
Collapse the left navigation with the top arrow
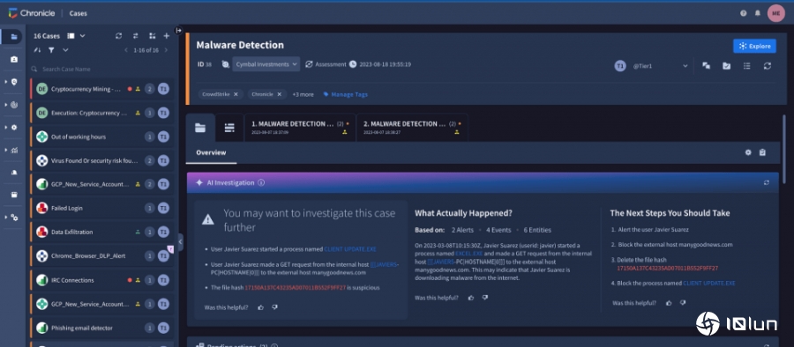click(x=178, y=30)
